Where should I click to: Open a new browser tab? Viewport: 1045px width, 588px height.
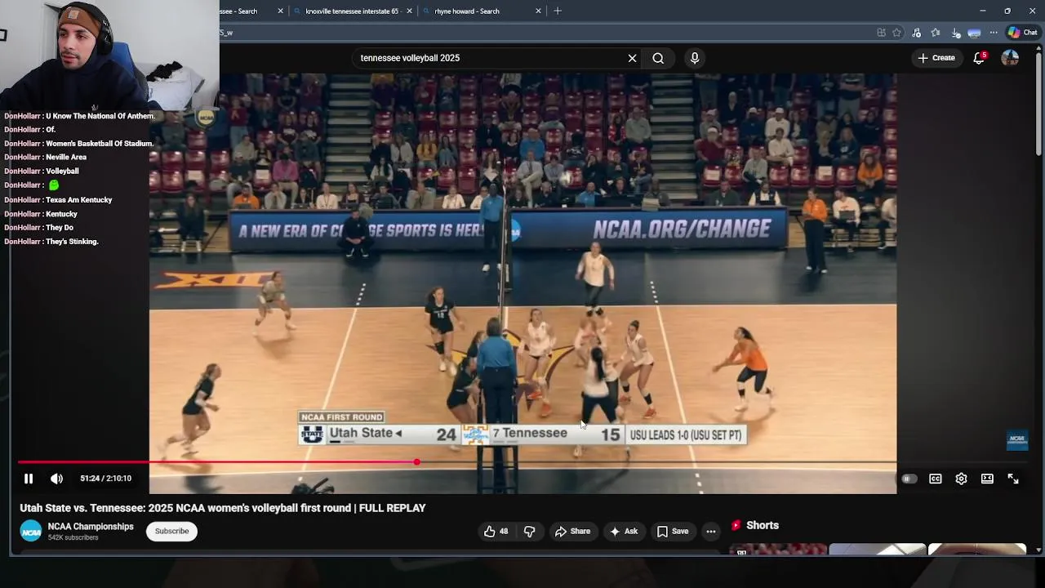558,11
